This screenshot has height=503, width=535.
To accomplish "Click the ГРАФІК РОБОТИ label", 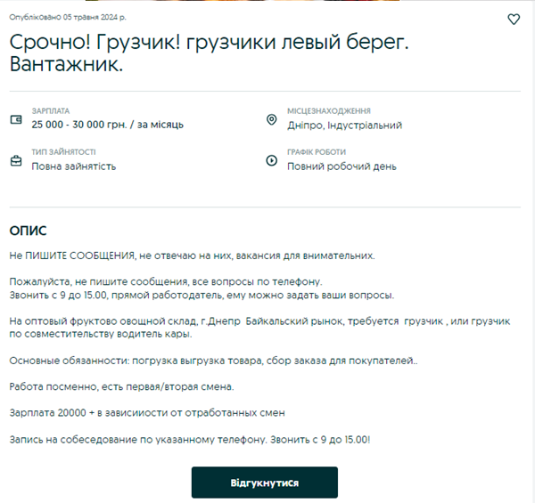I will click(x=317, y=152).
